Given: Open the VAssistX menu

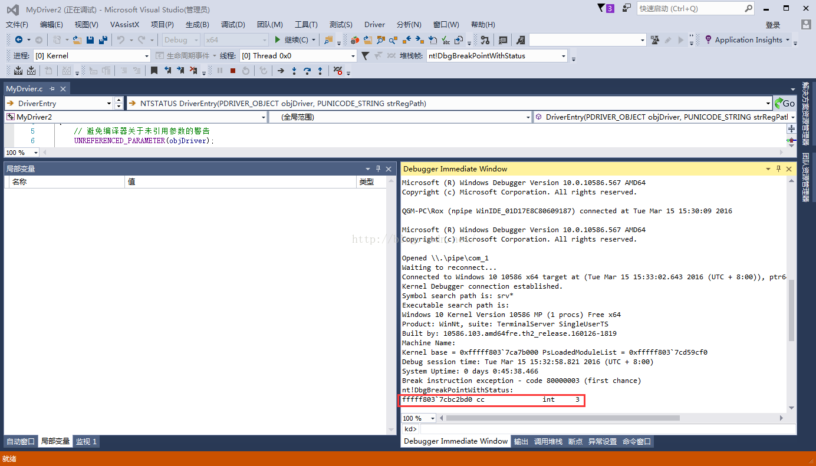Looking at the screenshot, I should pyautogui.click(x=125, y=25).
